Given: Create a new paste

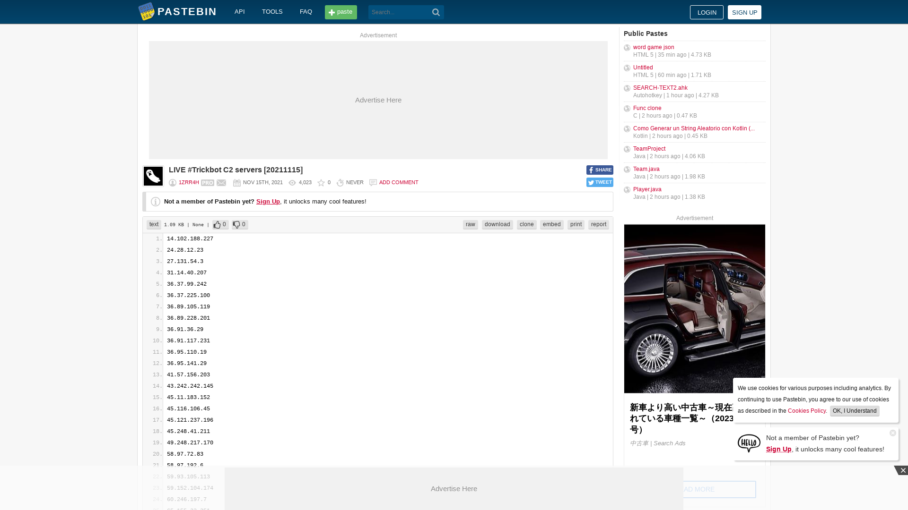Looking at the screenshot, I should click(x=341, y=12).
